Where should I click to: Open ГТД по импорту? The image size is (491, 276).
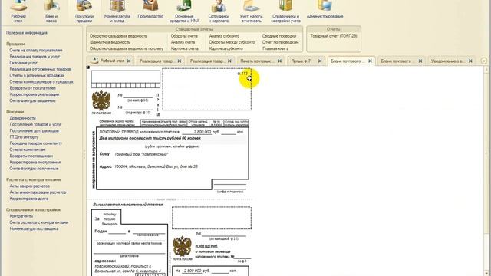pyautogui.click(x=24, y=136)
